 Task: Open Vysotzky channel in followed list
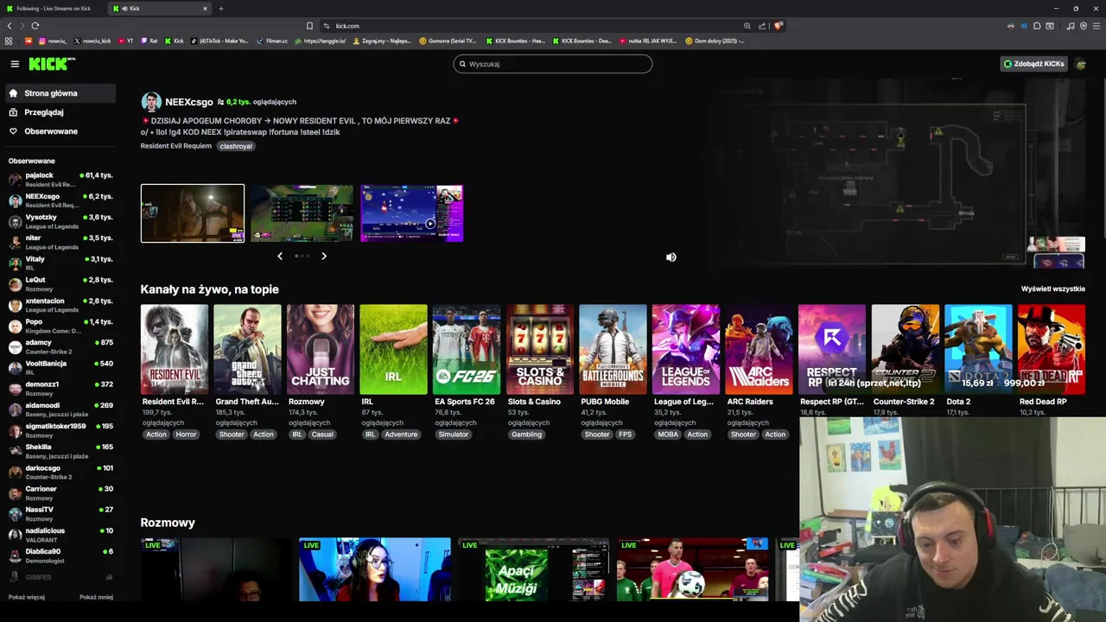click(x=60, y=221)
